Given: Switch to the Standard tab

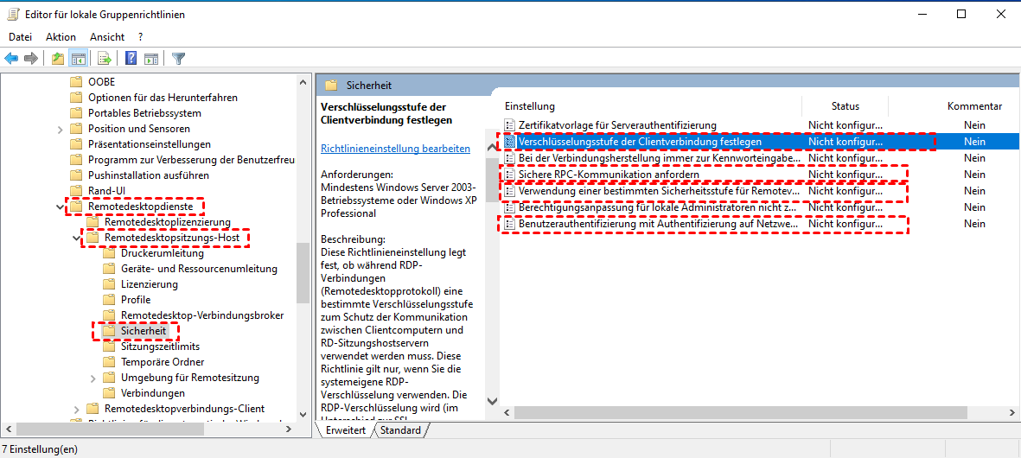Looking at the screenshot, I should [x=400, y=430].
